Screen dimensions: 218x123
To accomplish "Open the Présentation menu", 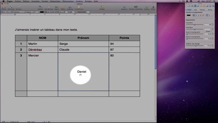I will [x=68, y=1].
